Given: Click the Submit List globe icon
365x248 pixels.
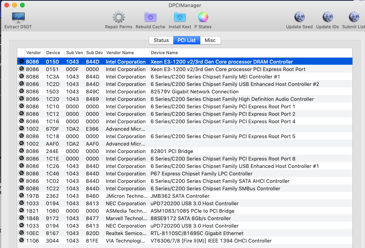Looking at the screenshot, I should pos(354,17).
